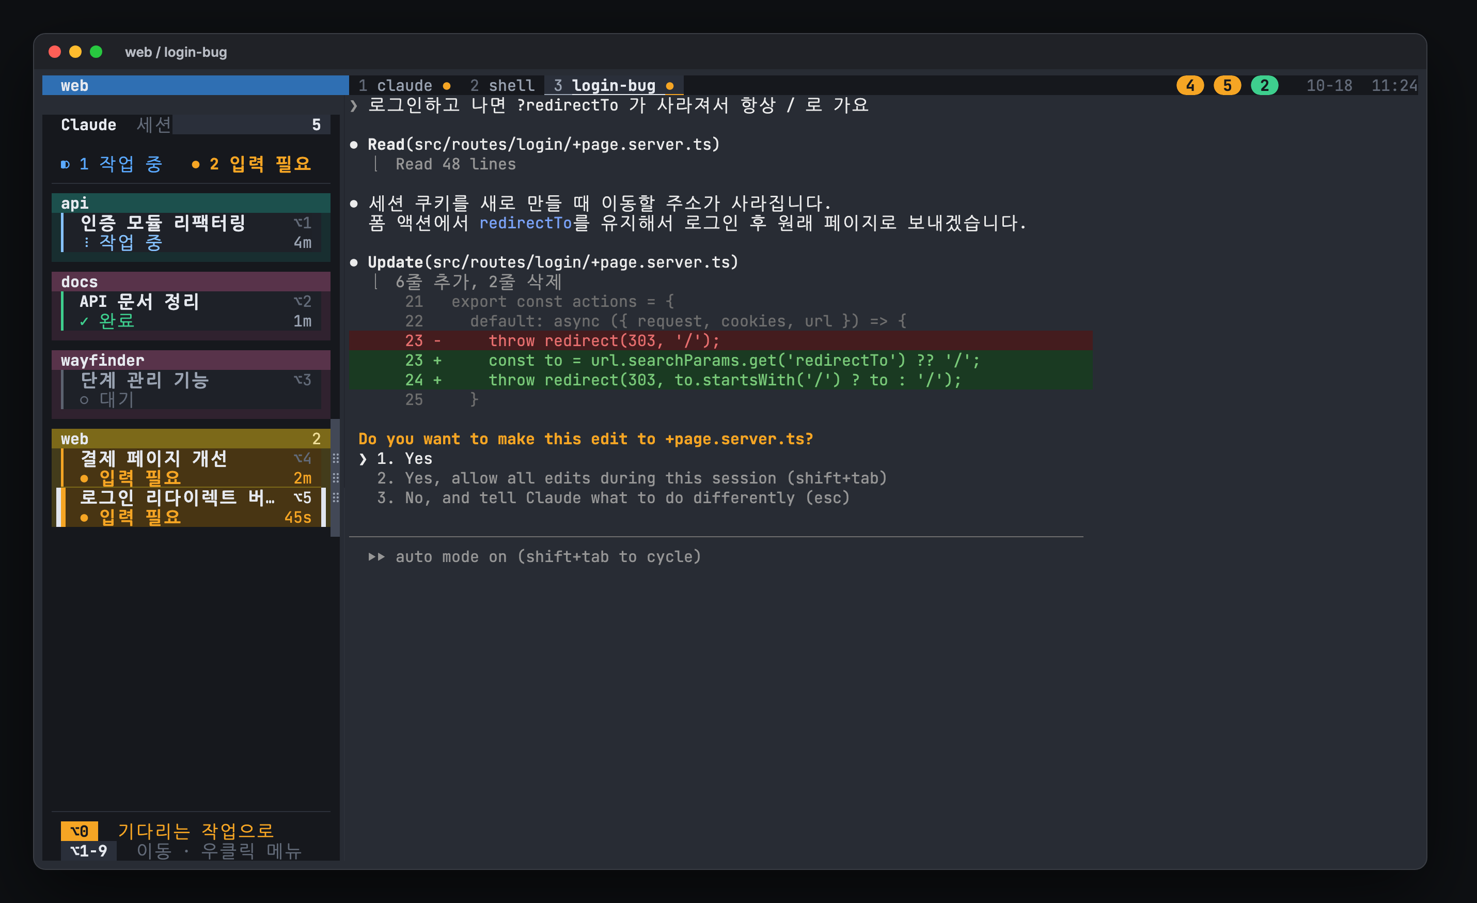
Task: Click the blue redirectTo highlighted word
Action: click(526, 223)
